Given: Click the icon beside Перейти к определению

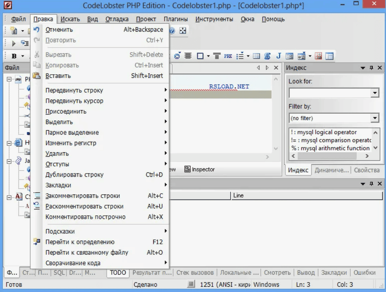Looking at the screenshot, I should point(37,242).
